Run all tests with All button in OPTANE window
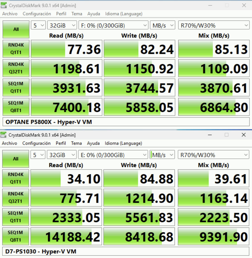The image size is (252, 258). coord(16,29)
